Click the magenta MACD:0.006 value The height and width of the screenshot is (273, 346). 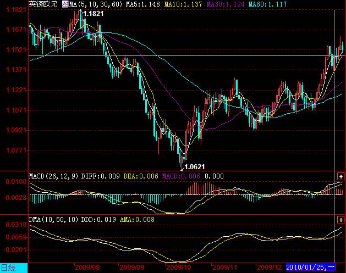(x=181, y=176)
